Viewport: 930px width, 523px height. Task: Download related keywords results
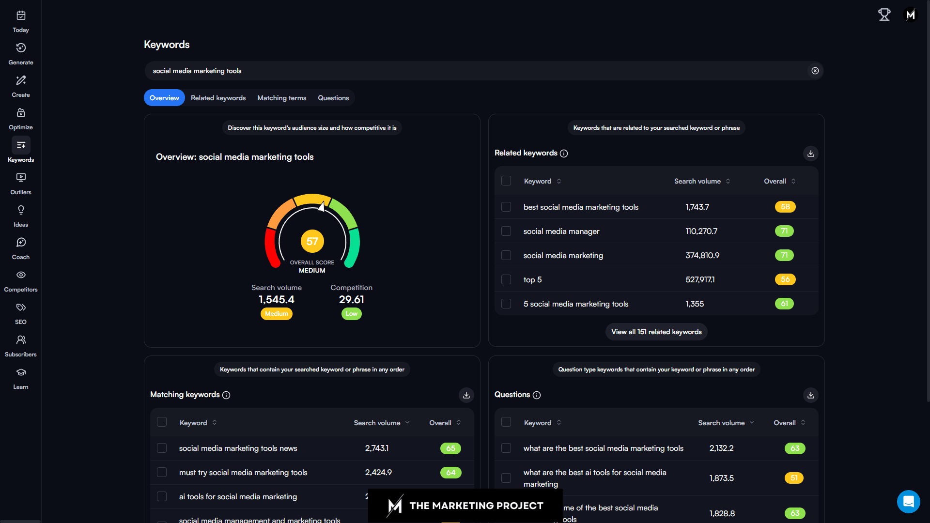[810, 153]
